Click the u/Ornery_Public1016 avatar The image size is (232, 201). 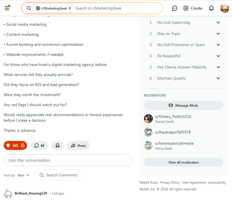pyautogui.click(x=148, y=119)
